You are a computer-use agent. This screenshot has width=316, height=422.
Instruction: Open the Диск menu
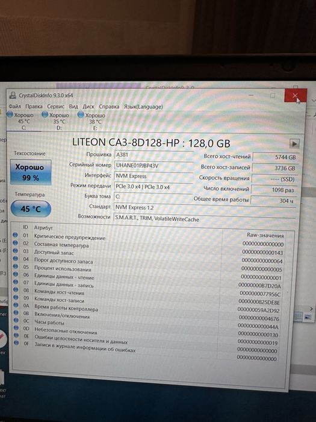(x=88, y=107)
